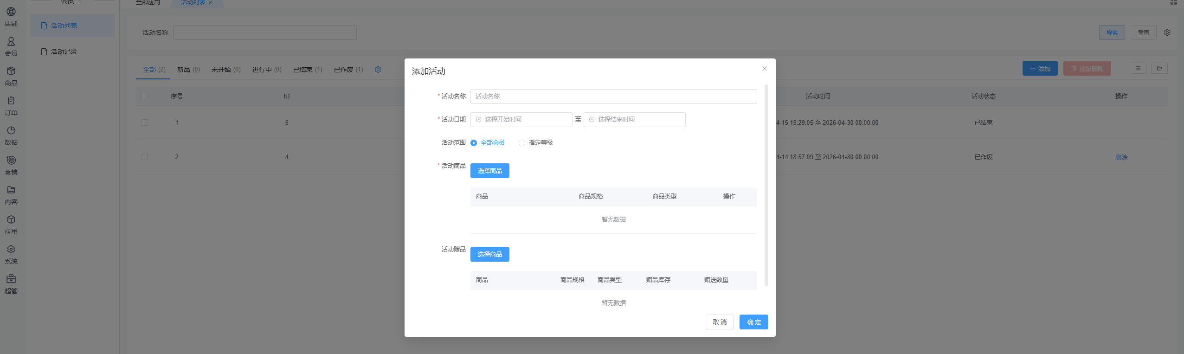Viewport: 1184px width, 354px height.
Task: Click the column settings icon in table toolbar
Action: coord(1138,69)
